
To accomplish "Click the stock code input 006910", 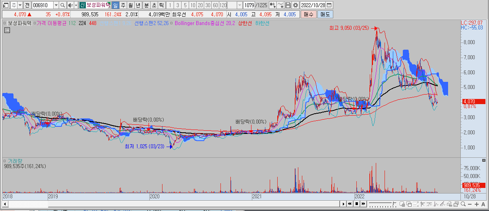I will point(42,5).
